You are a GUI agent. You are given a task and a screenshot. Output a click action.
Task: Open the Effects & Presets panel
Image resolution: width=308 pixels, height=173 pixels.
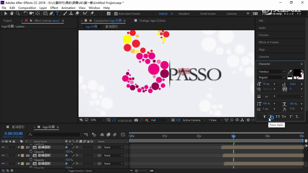click(269, 42)
